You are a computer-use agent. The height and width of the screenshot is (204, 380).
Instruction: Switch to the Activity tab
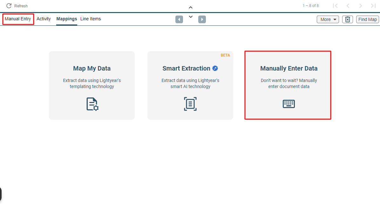[44, 19]
